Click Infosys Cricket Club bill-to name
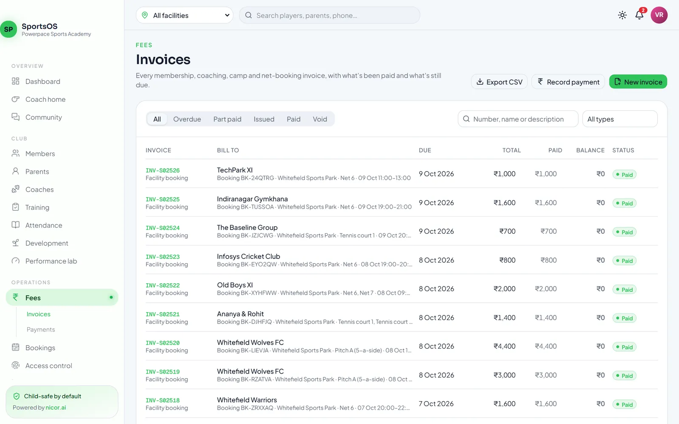Image resolution: width=679 pixels, height=424 pixels. 248,257
